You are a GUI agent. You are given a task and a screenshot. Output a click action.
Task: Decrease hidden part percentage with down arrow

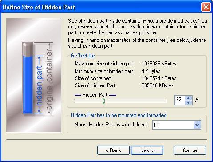[x=189, y=102]
